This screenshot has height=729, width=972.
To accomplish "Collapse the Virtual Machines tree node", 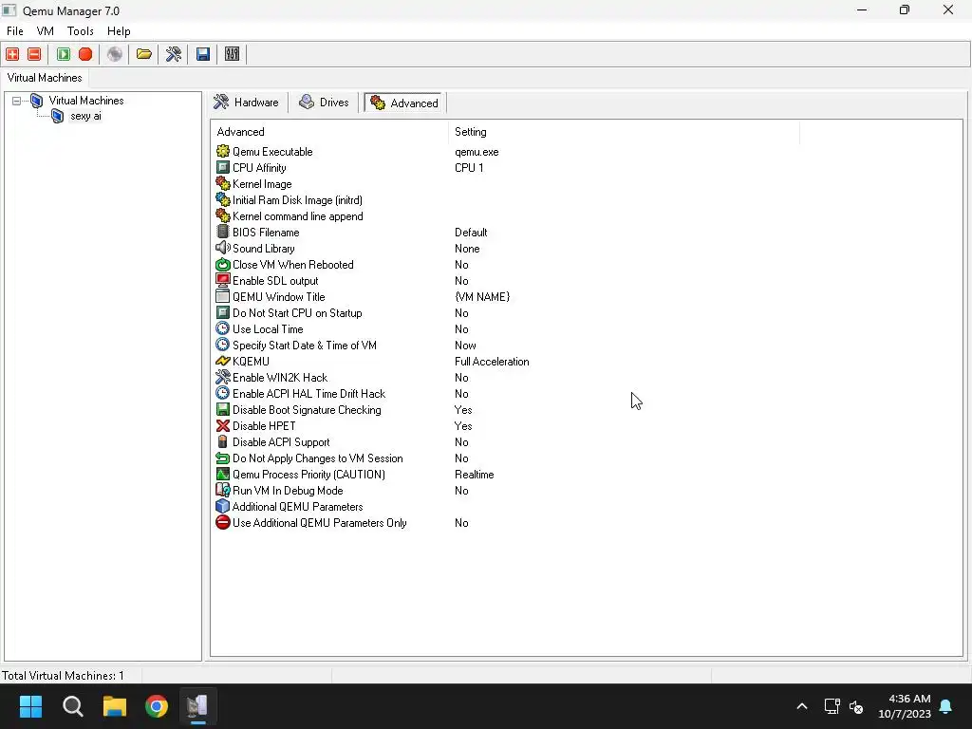I will coord(17,101).
